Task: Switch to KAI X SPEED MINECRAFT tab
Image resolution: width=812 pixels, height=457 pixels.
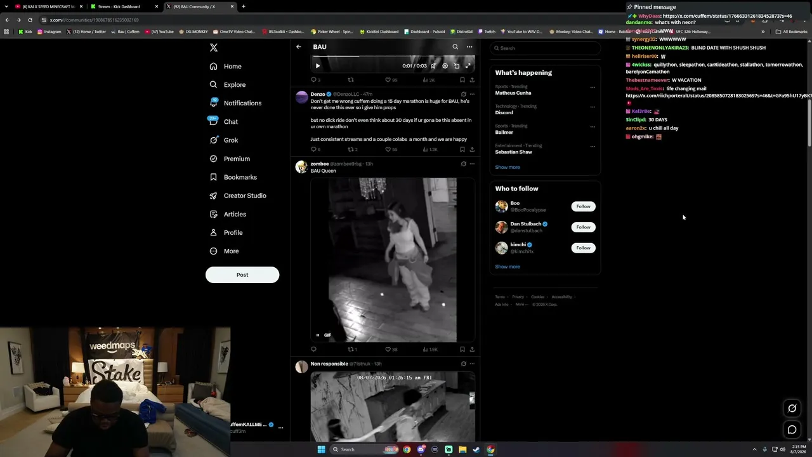Action: 49,6
